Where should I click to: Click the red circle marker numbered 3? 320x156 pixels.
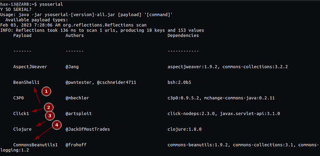[50, 115]
